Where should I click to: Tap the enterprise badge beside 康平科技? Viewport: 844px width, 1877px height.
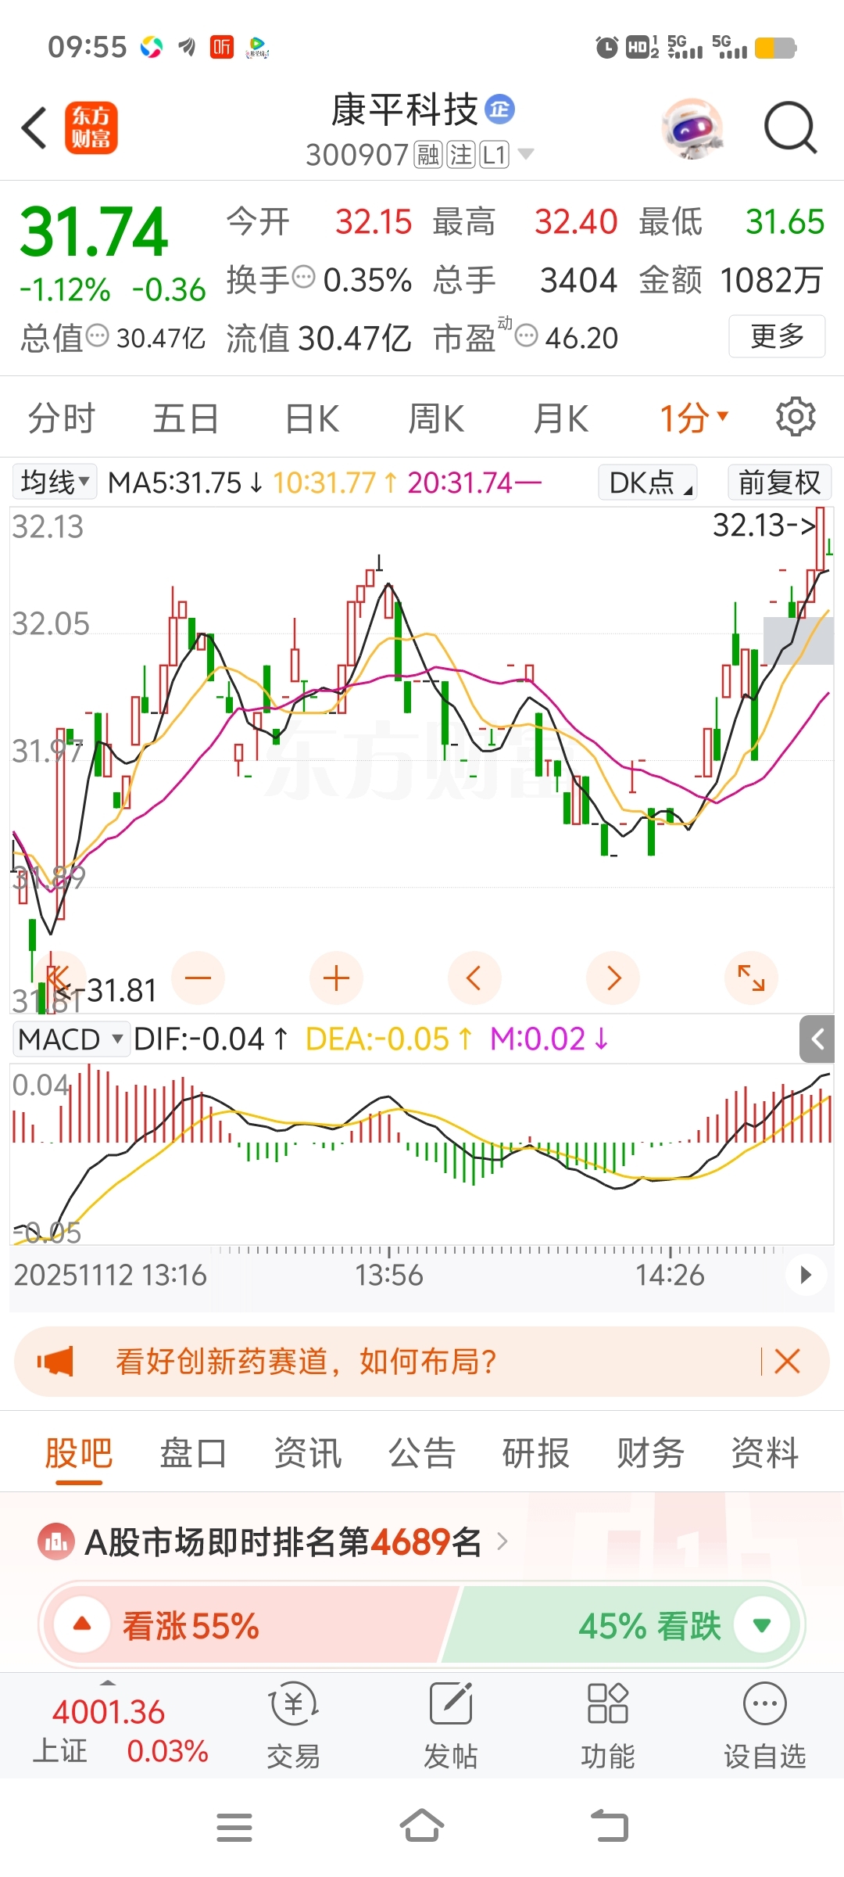[500, 109]
